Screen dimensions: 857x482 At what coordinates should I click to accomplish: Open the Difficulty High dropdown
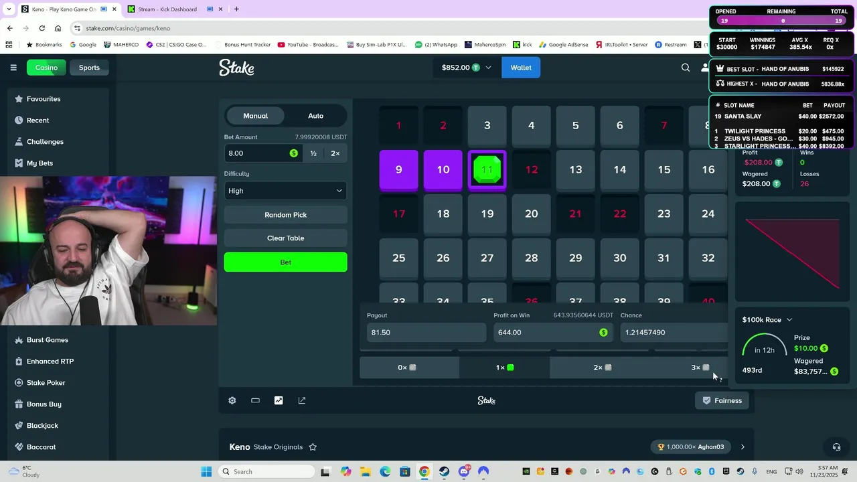pyautogui.click(x=285, y=191)
